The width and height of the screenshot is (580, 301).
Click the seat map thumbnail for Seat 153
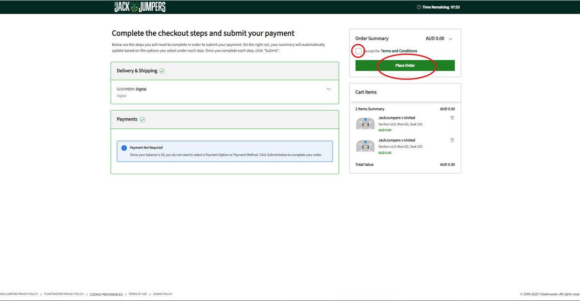(x=365, y=146)
